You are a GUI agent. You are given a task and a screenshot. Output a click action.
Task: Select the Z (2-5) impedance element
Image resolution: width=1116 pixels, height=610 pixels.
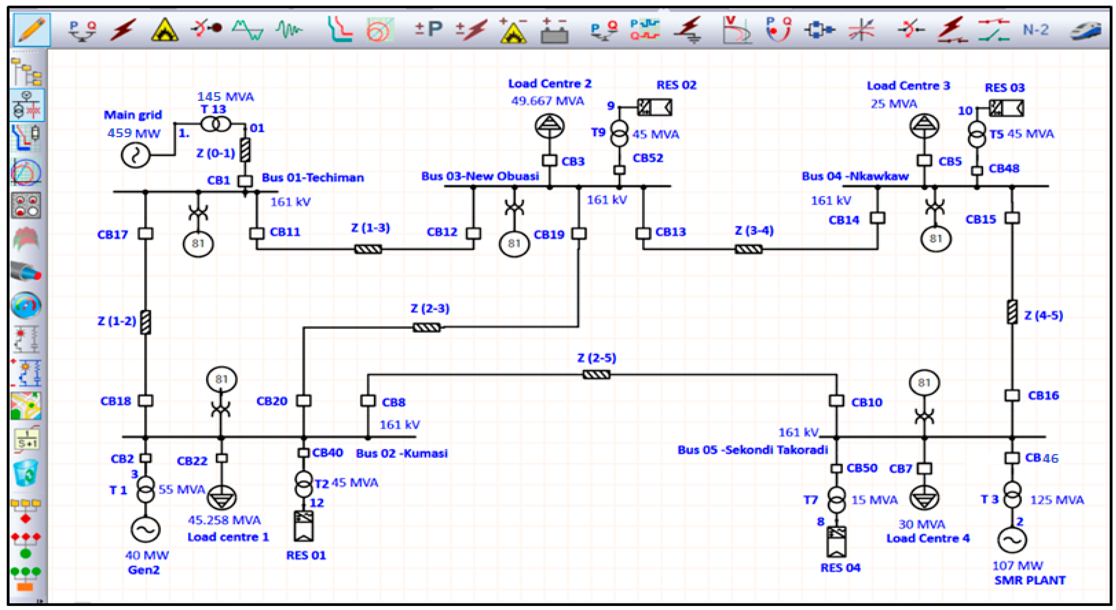[596, 375]
